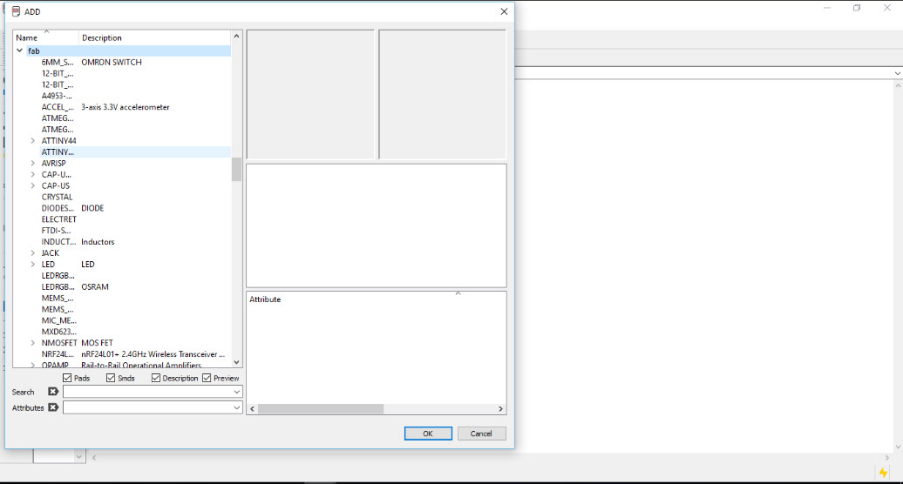Select the INDUCT... Inductors entry
Screen dimensions: 903x484
tap(135, 241)
